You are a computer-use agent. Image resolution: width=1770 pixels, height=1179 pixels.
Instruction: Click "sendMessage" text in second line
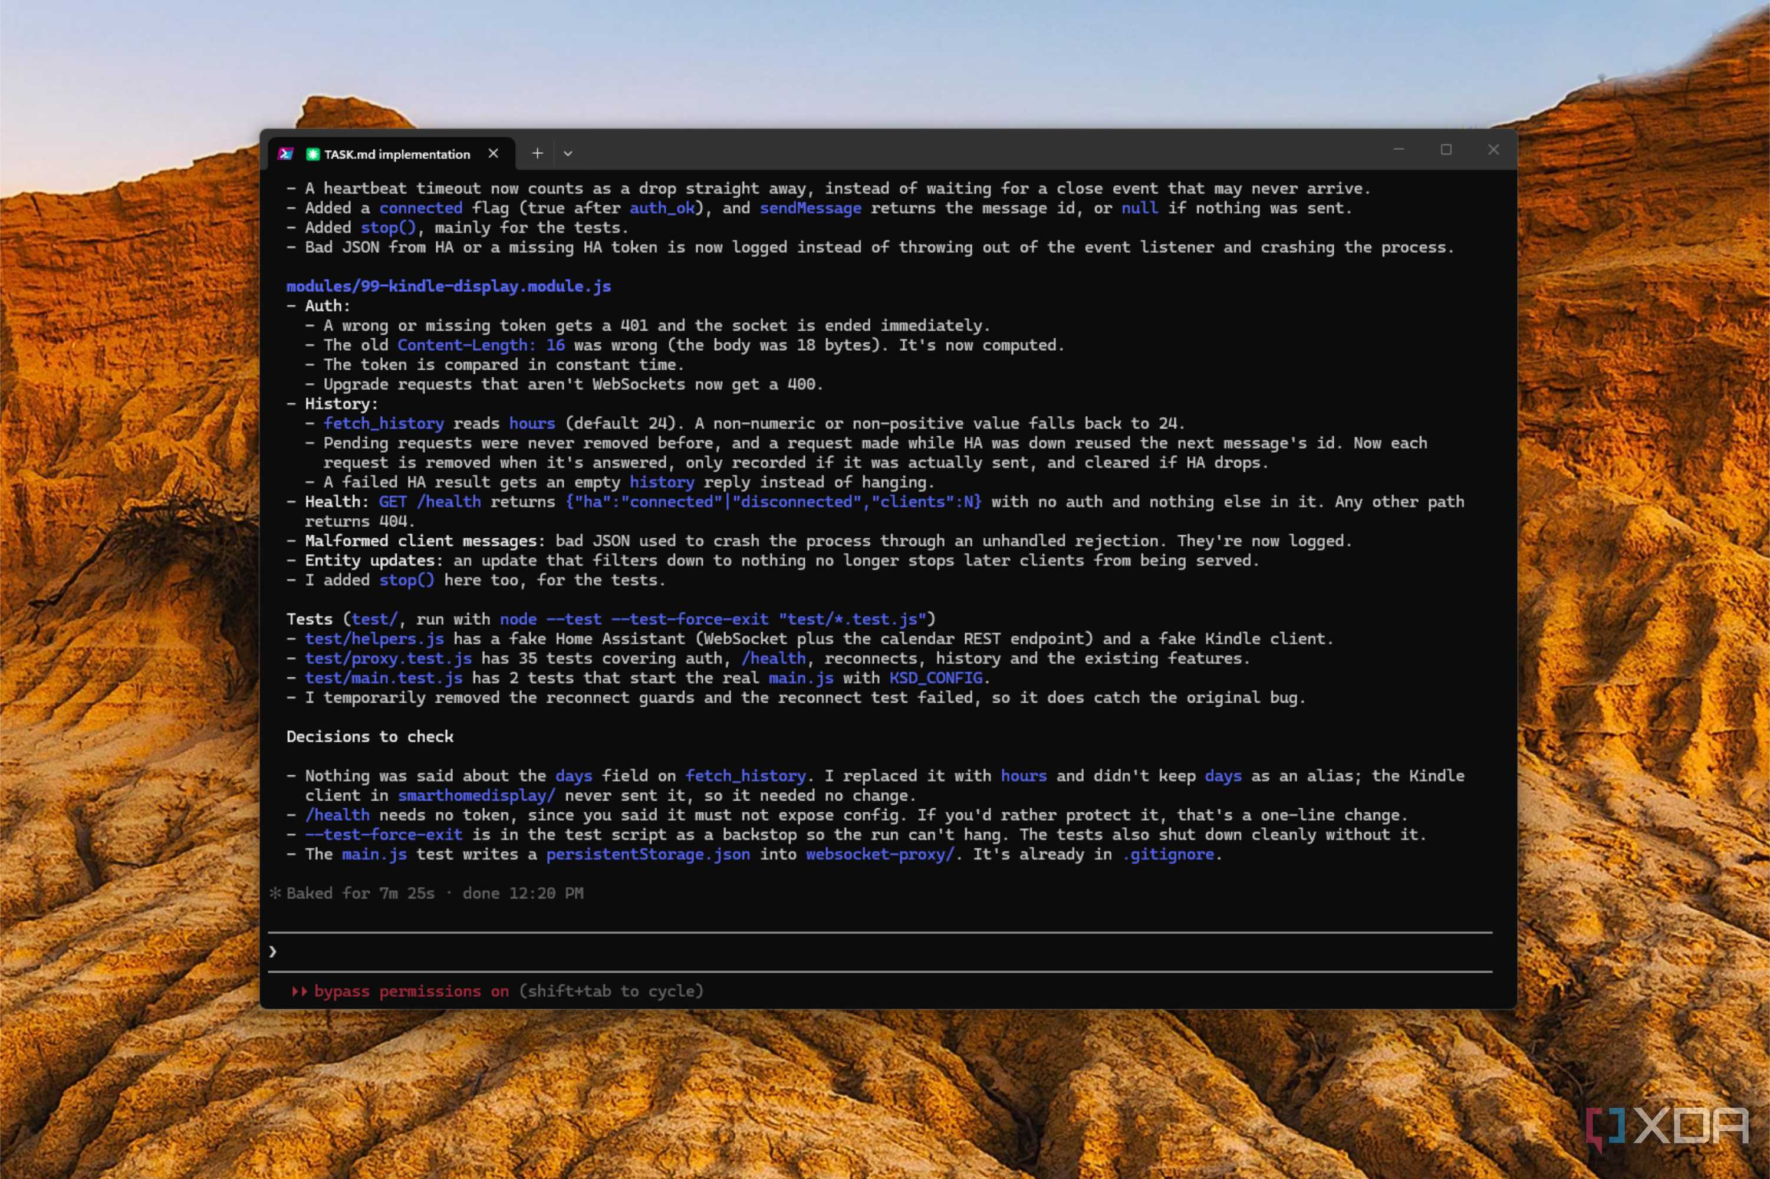[810, 208]
